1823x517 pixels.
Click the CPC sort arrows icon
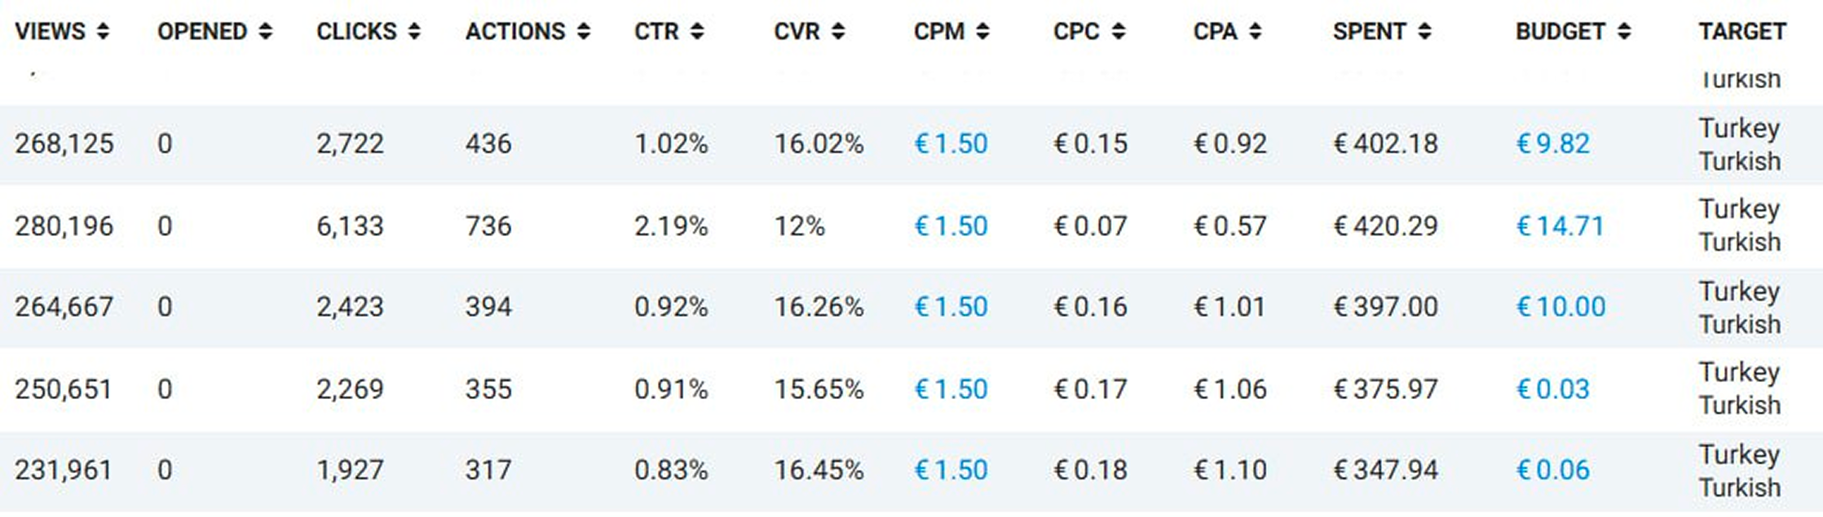tap(1119, 32)
